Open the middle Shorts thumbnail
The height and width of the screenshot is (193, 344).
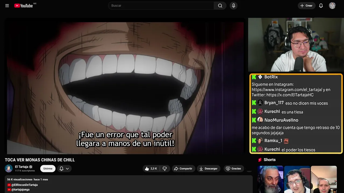[x=297, y=179]
